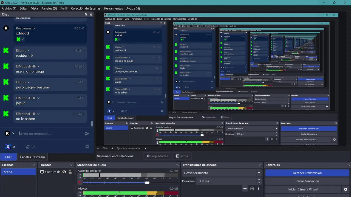The height and width of the screenshot is (197, 351).
Task: Click 'Ajustar a la ventana' scaling label
Action: [128, 148]
